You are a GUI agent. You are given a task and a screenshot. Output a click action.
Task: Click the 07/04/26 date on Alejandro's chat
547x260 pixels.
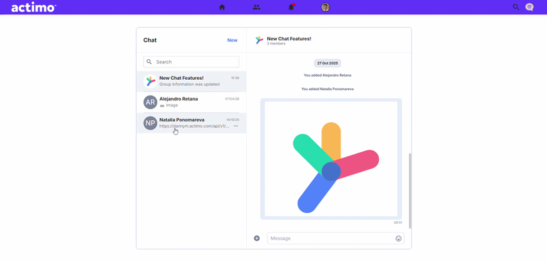pyautogui.click(x=232, y=99)
